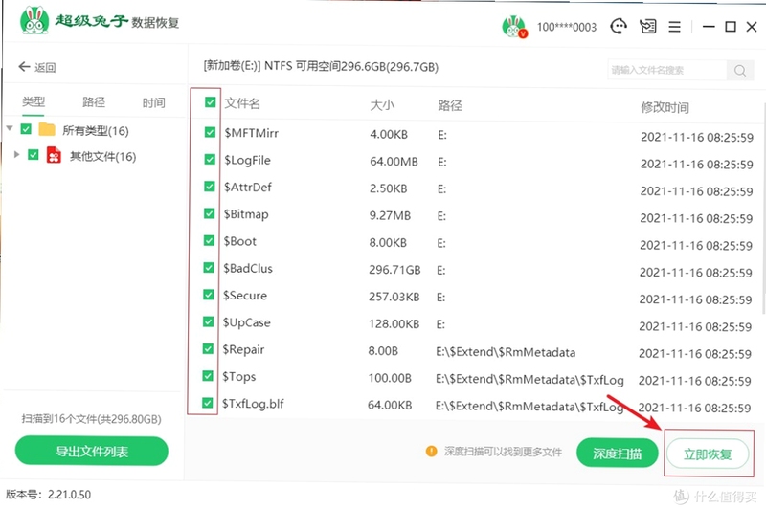The height and width of the screenshot is (509, 766).
Task: Click the 深度扫描 button
Action: 617,454
